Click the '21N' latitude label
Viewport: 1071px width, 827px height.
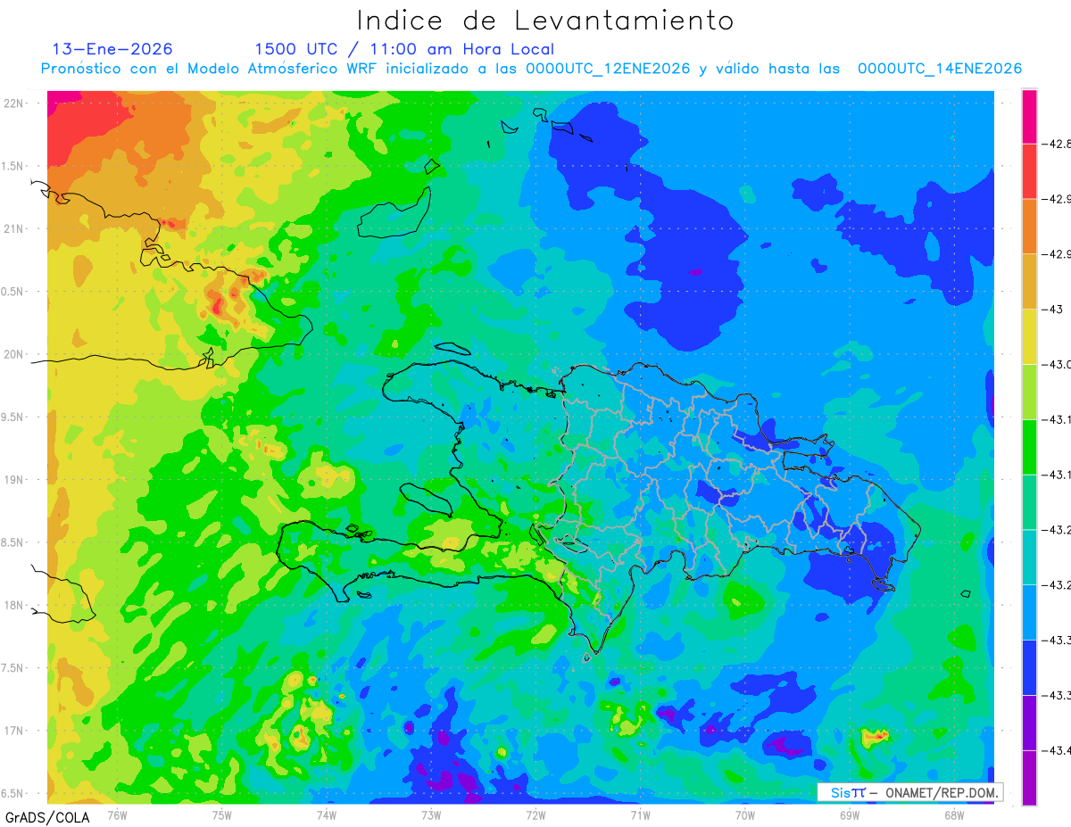point(14,228)
